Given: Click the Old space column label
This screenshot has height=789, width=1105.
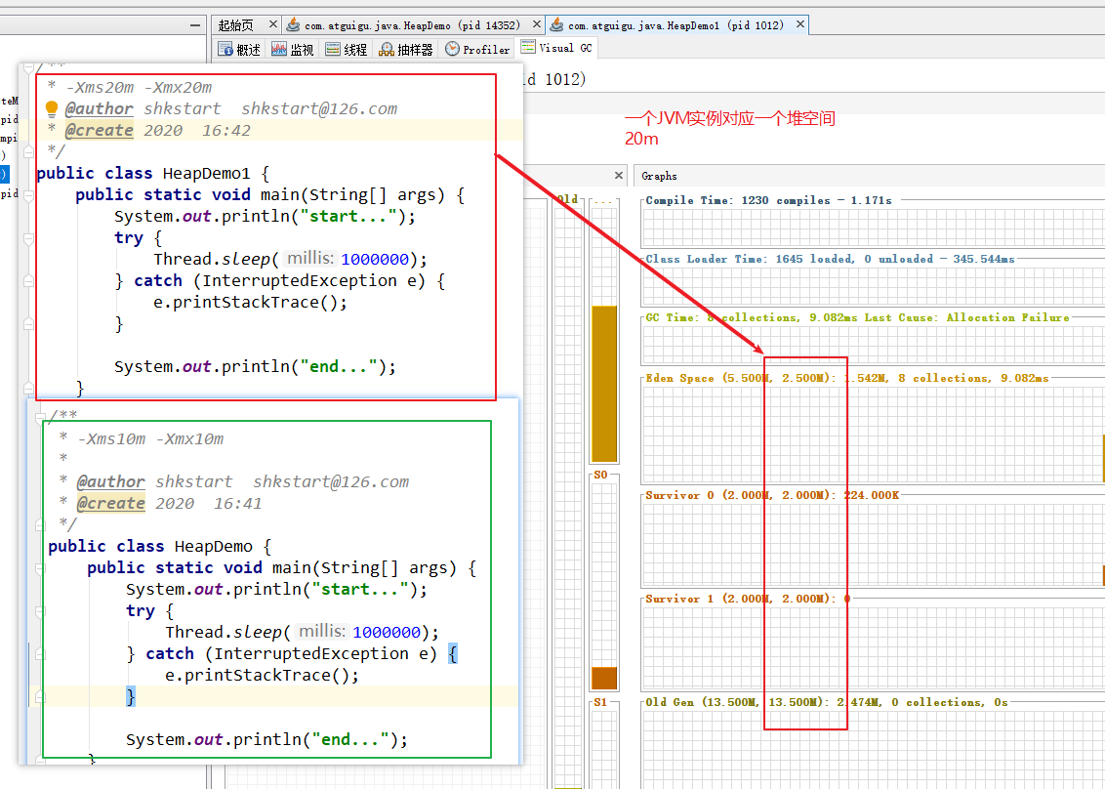Looking at the screenshot, I should coord(567,199).
